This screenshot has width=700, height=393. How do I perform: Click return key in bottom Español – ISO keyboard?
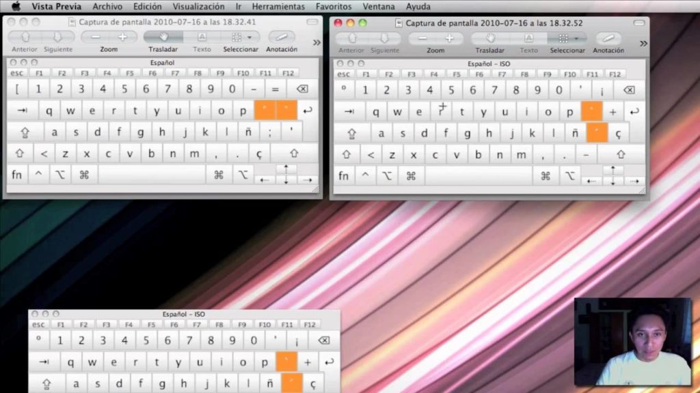(x=329, y=362)
